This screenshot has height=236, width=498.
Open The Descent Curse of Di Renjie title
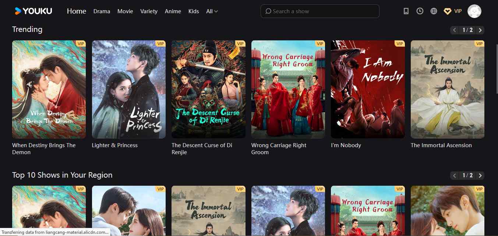202,149
